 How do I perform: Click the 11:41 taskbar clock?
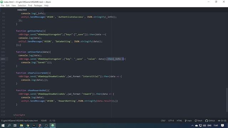click(216, 126)
